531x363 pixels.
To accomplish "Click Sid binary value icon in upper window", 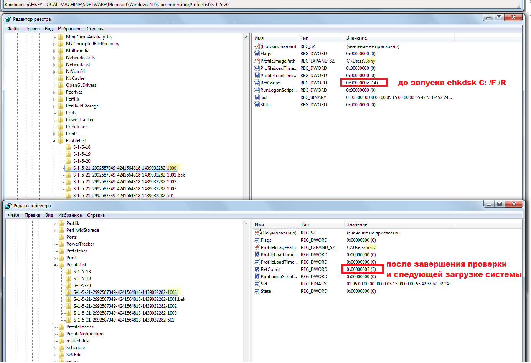I will [x=257, y=97].
